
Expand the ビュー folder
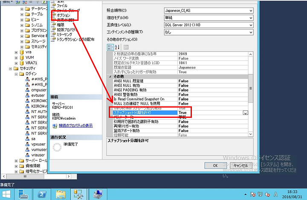22,20
